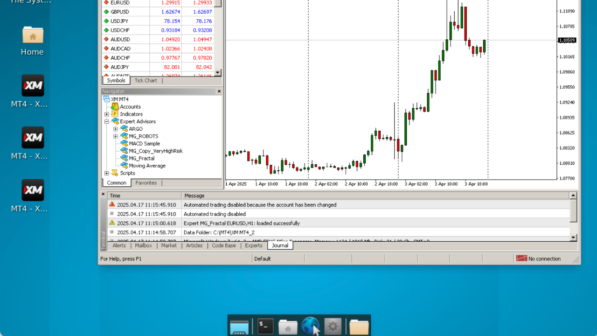The height and width of the screenshot is (336, 597).
Task: Open the second XM MT4 desktop shortcut
Action: pos(33,138)
